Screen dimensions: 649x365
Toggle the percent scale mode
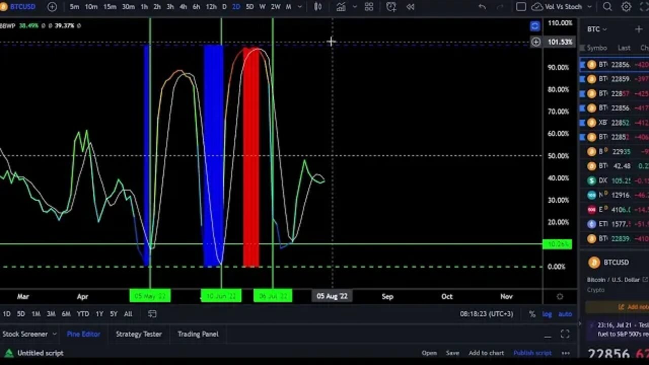532,314
